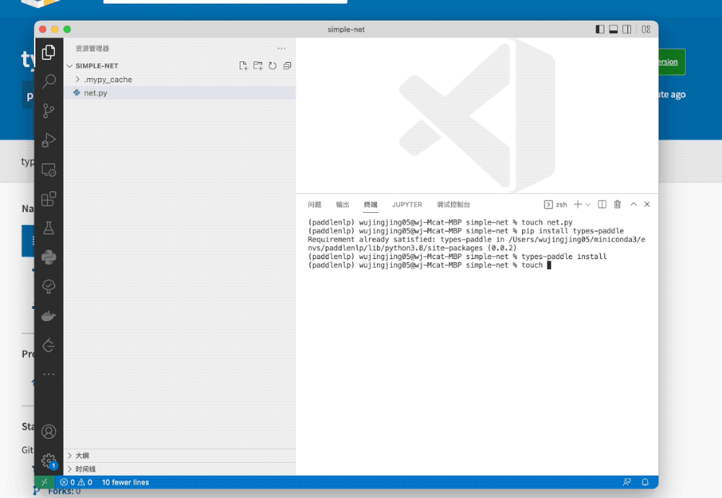Switch to the 问题 problems tab
This screenshot has width=722, height=498.
click(x=315, y=204)
